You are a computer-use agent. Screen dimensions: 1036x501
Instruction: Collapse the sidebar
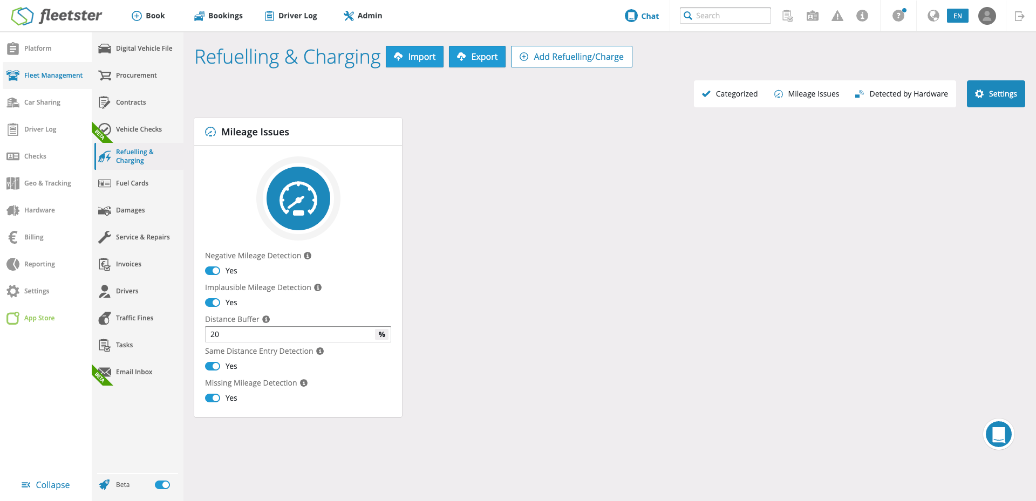click(x=45, y=485)
